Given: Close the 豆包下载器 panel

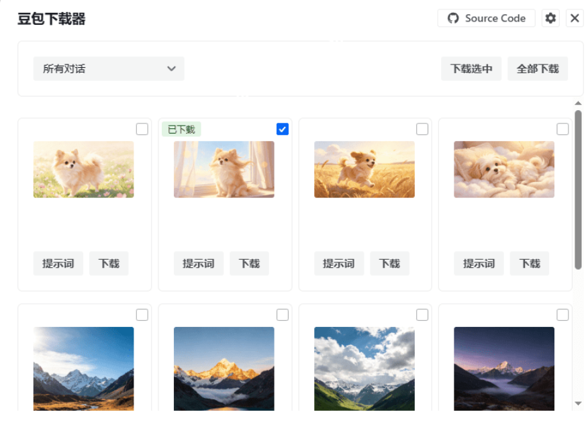Looking at the screenshot, I should 575,18.
